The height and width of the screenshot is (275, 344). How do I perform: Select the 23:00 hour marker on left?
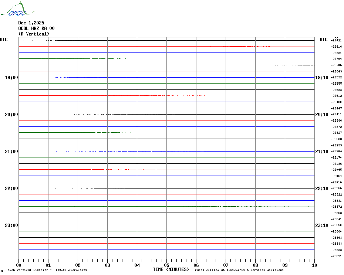pos(11,225)
